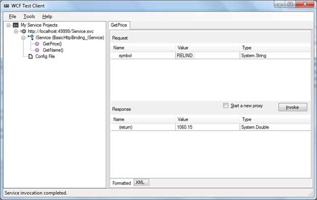317x200 pixels.
Task: Select the Config File label in the tree
Action: 45,56
